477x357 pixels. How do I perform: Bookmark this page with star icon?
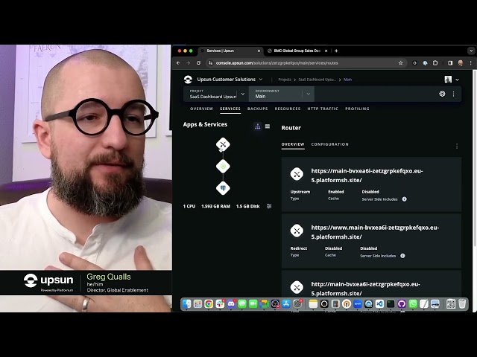tap(401, 62)
